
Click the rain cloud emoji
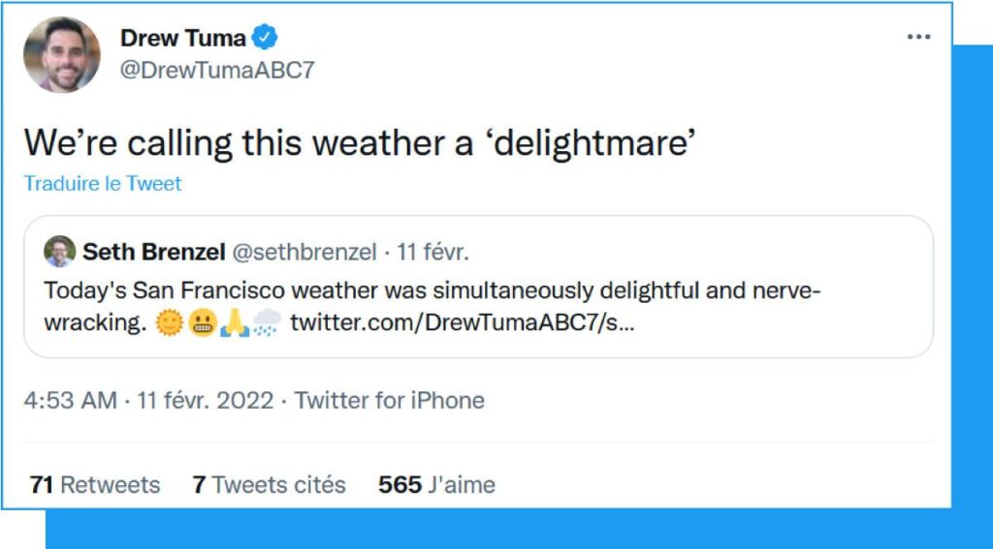tap(267, 324)
